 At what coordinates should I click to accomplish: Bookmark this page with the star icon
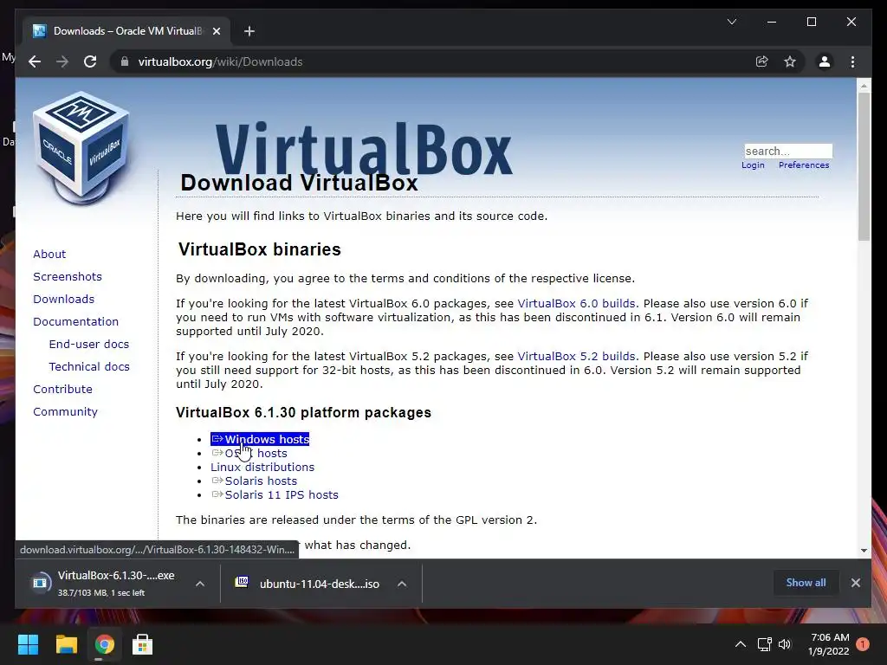[x=790, y=61]
